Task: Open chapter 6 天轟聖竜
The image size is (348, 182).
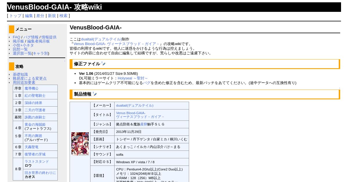Action: pos(32,147)
